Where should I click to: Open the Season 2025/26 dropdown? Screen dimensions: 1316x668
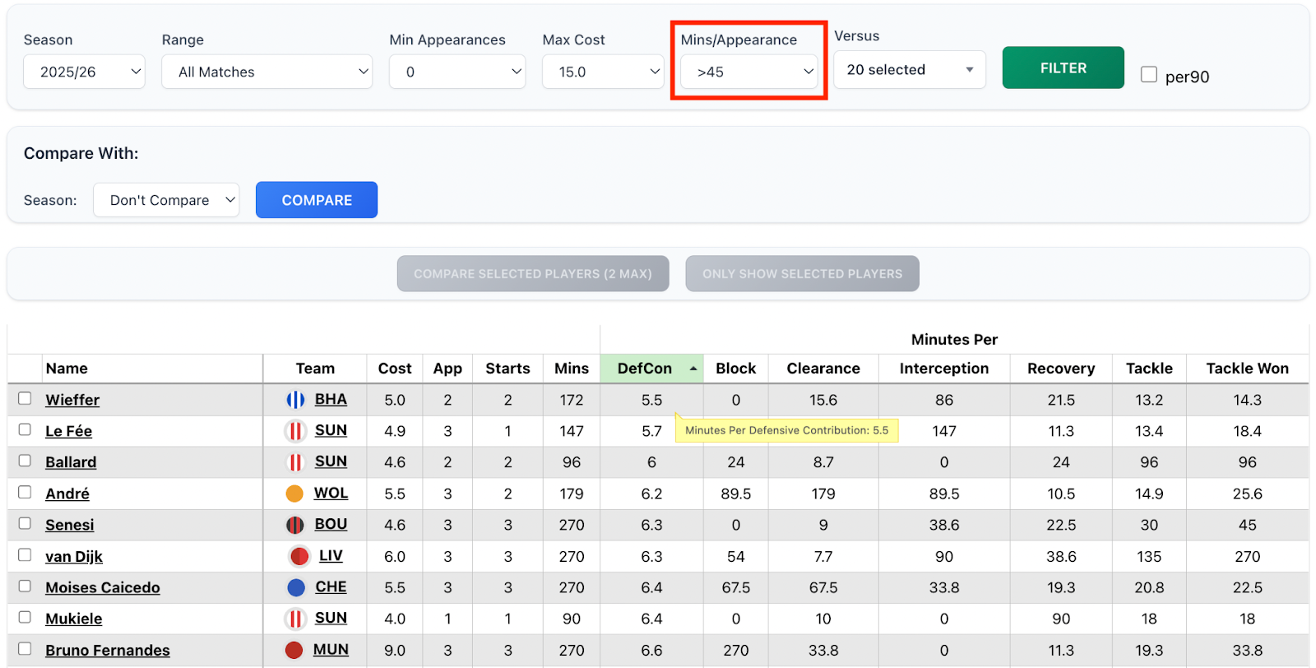pos(84,72)
